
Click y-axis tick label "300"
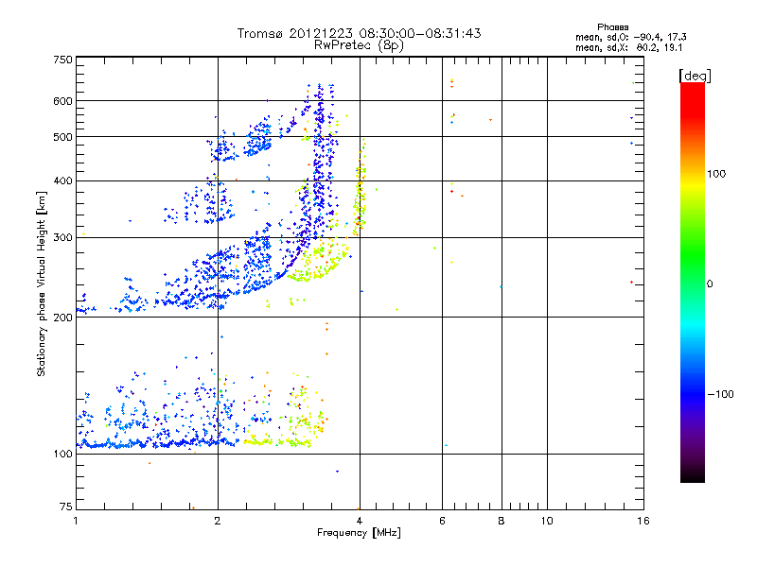pyautogui.click(x=62, y=238)
